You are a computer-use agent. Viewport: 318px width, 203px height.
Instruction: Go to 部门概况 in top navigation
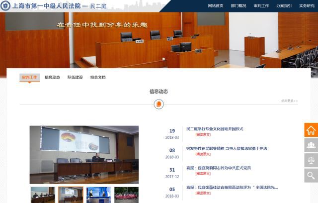point(238,6)
